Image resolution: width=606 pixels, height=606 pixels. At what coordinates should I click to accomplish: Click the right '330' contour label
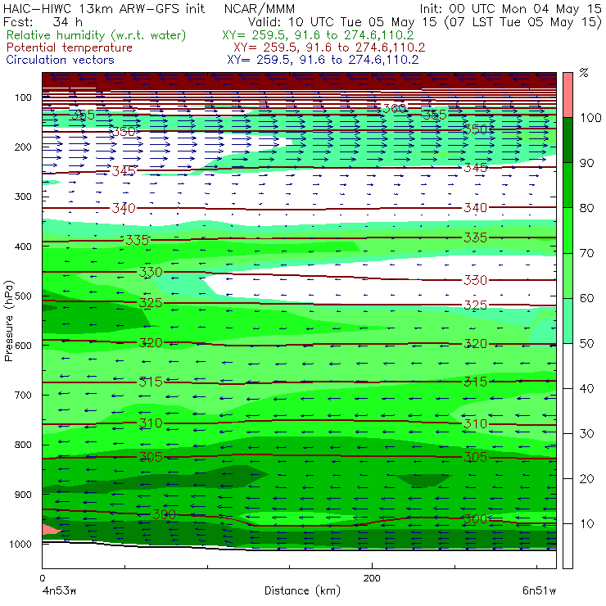tap(475, 280)
